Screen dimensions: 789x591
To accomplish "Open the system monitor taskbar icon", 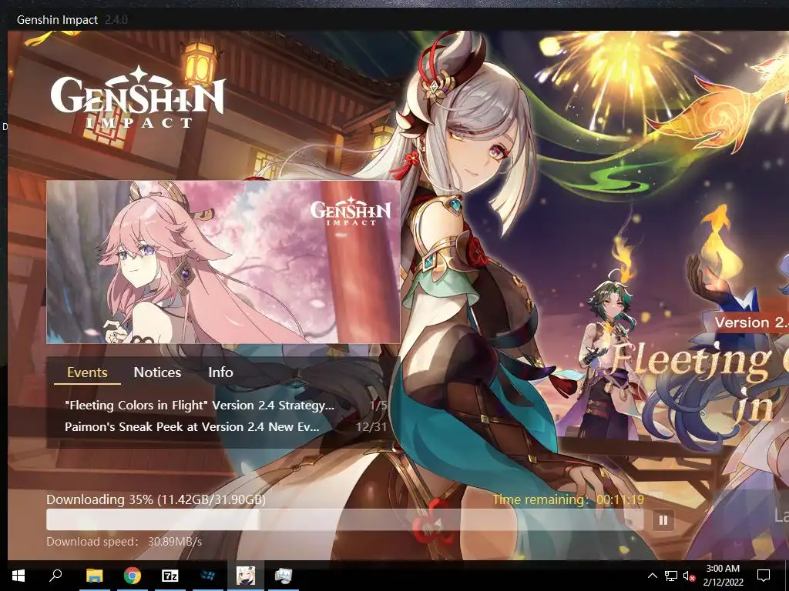I will click(x=284, y=576).
